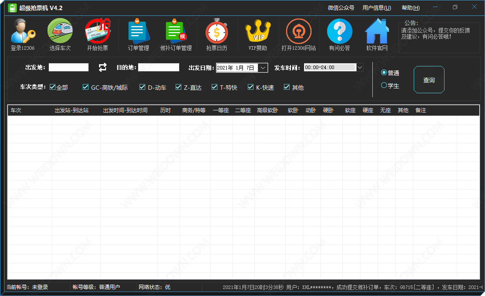Image resolution: width=485 pixels, height=296 pixels.
Task: Click the 历时 column header
Action: coord(165,110)
